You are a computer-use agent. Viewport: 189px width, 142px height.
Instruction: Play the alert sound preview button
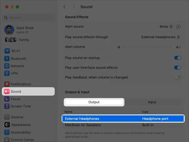[x=178, y=27]
